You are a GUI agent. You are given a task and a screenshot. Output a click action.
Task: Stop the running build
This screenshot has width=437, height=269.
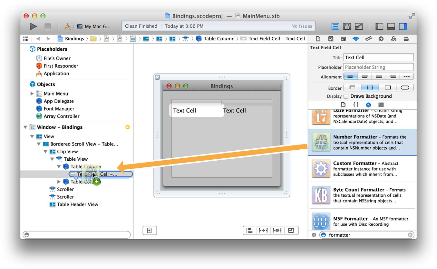[47, 26]
